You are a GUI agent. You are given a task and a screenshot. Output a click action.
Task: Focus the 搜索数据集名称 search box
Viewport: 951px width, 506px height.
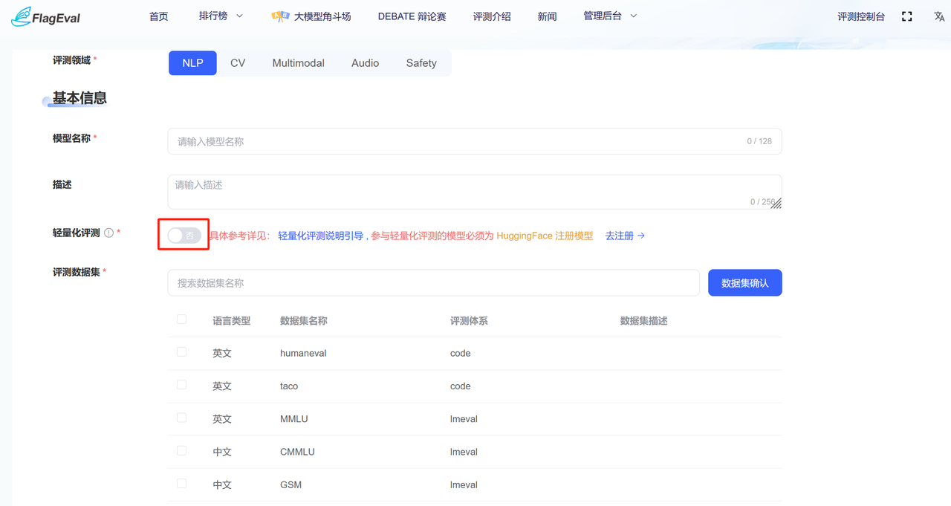click(433, 283)
